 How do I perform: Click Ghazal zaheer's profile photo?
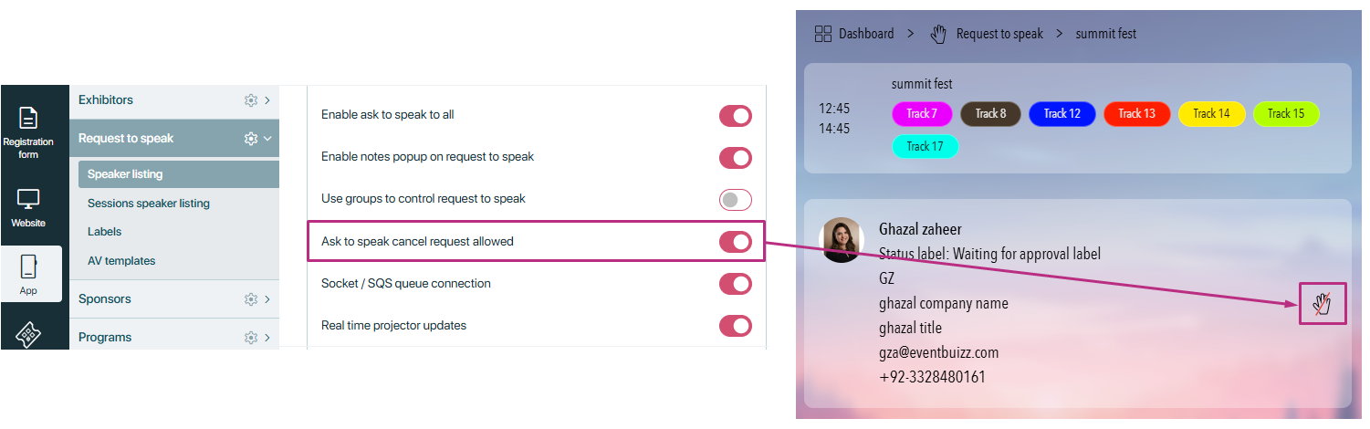(x=842, y=240)
